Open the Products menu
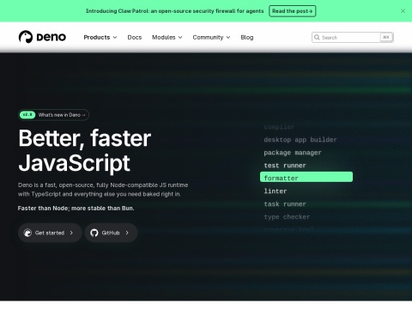Image resolution: width=412 pixels, height=309 pixels. point(100,37)
